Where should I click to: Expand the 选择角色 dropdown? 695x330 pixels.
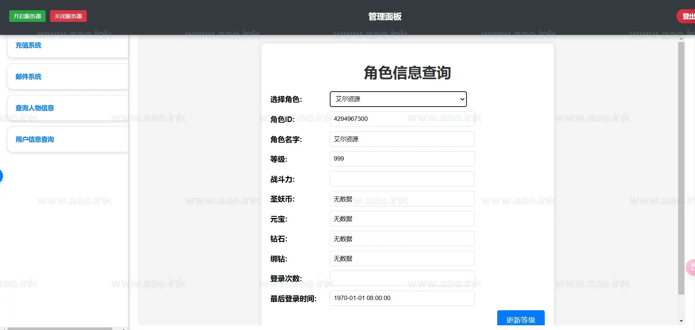(x=398, y=99)
